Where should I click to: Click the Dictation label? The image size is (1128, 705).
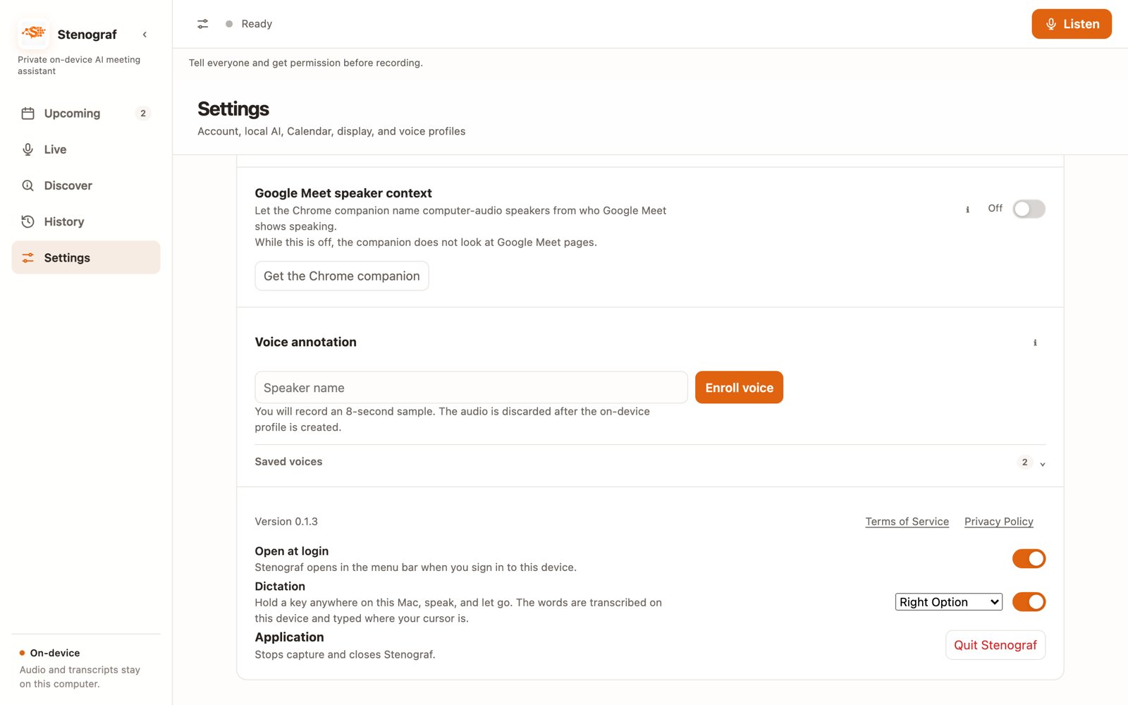pyautogui.click(x=280, y=586)
